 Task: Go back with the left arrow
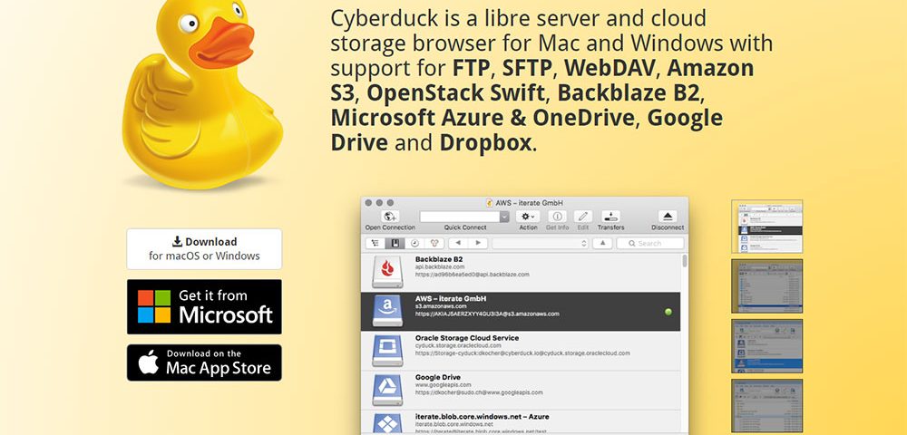[x=458, y=243]
